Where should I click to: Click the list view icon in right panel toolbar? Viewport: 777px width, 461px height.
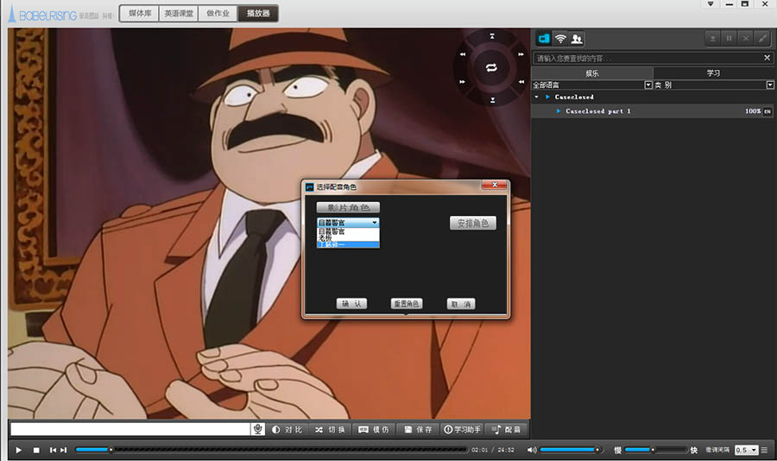point(712,38)
